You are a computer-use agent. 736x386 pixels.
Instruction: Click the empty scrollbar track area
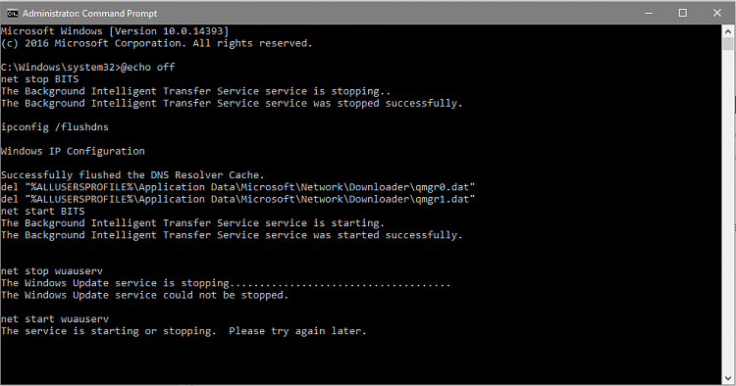tap(728, 211)
